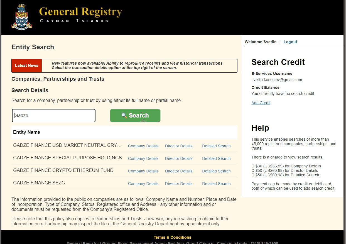Open Company Details for Crypto Ethereum Fund
The image size is (346, 244).
(x=143, y=171)
